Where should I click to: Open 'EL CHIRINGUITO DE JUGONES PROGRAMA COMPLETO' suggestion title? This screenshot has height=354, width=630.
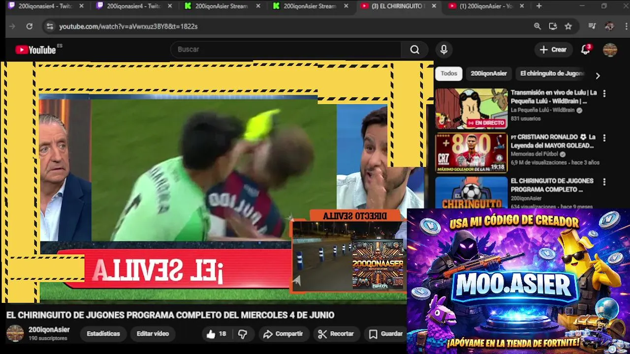[x=552, y=185]
